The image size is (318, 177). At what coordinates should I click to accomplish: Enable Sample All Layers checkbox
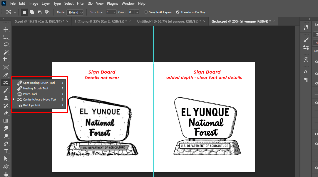pyautogui.click(x=146, y=12)
